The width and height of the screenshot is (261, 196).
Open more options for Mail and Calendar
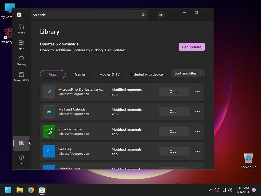[198, 112]
